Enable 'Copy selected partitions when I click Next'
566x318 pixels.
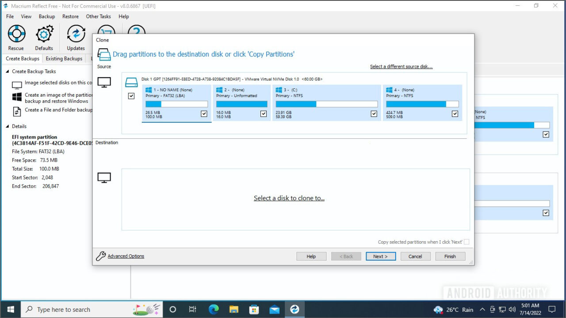[467, 242]
